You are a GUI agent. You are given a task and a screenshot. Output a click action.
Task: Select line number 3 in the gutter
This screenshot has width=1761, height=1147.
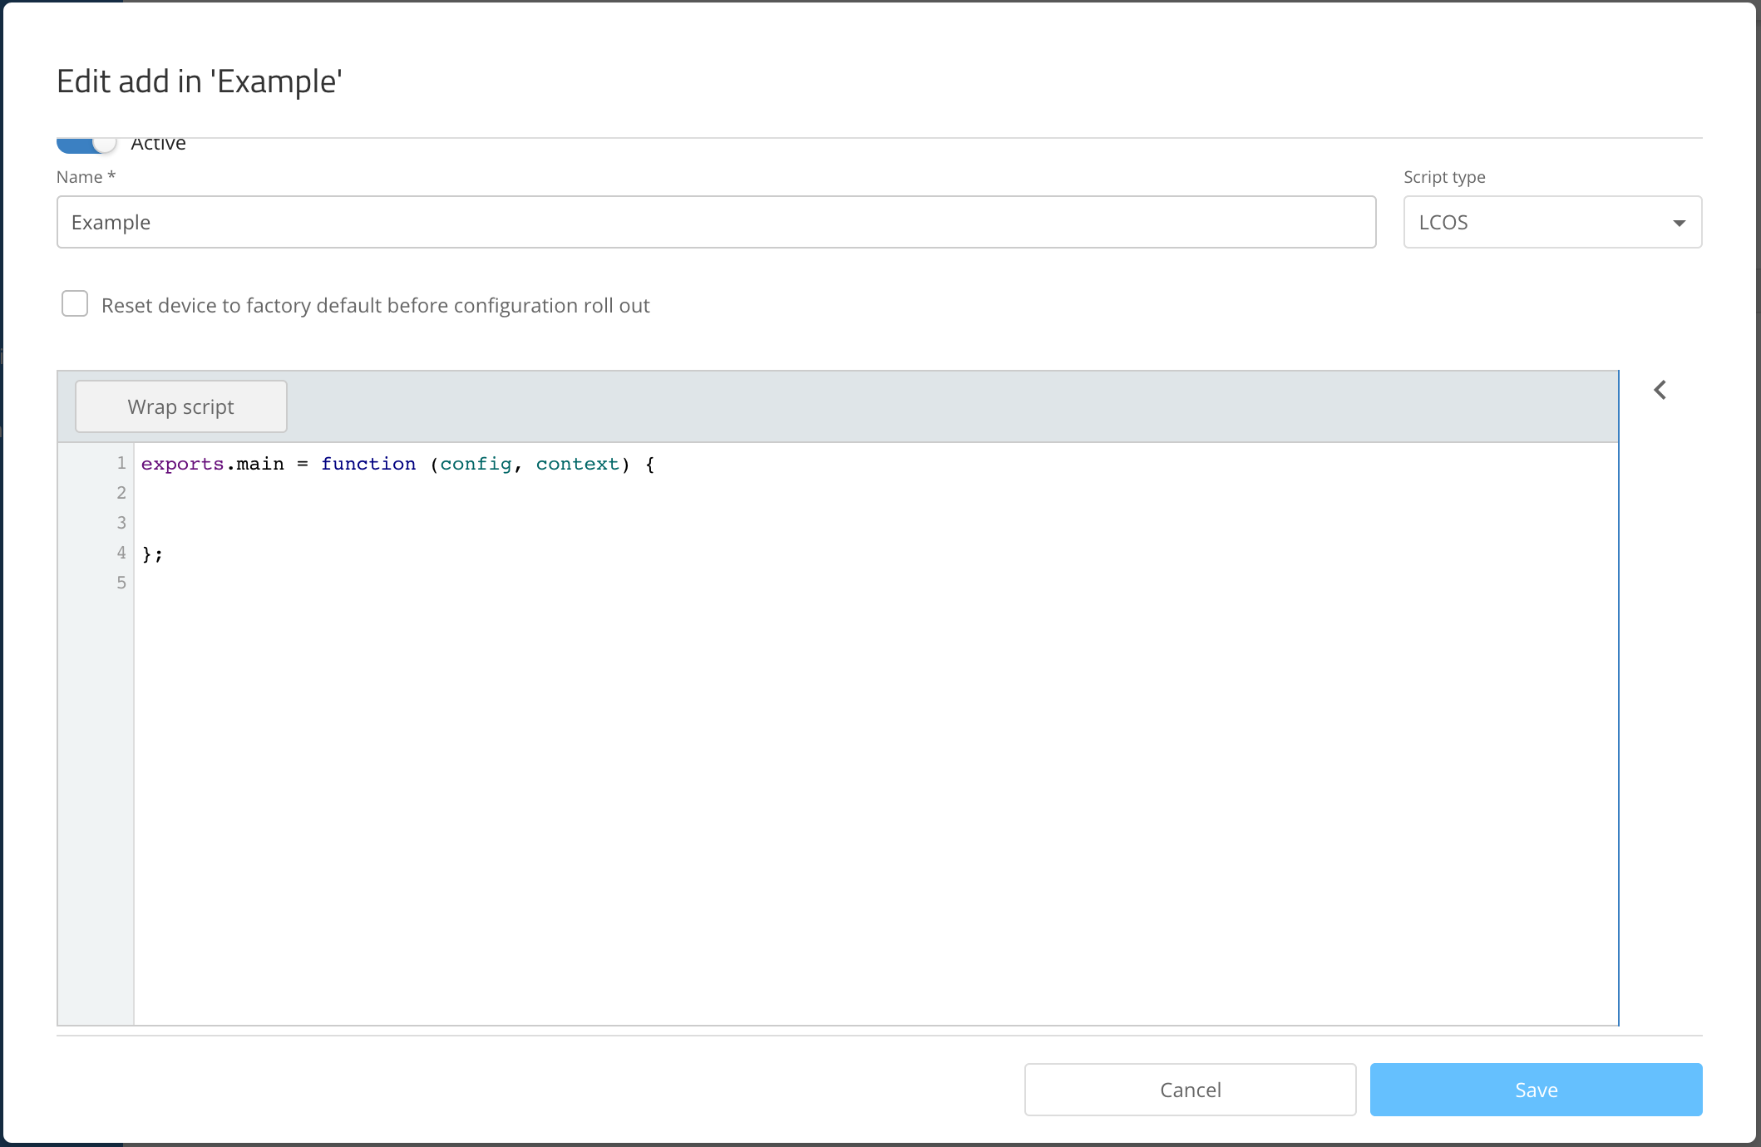click(121, 523)
